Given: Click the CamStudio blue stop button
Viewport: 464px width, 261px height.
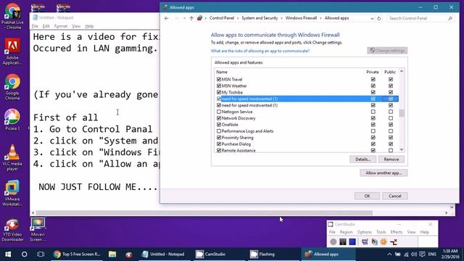Looking at the screenshot, I should [352, 241].
